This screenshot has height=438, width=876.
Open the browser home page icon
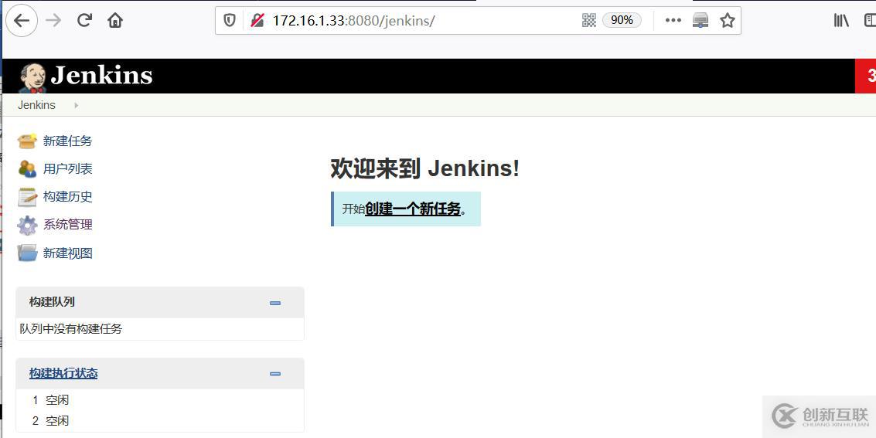(x=115, y=21)
